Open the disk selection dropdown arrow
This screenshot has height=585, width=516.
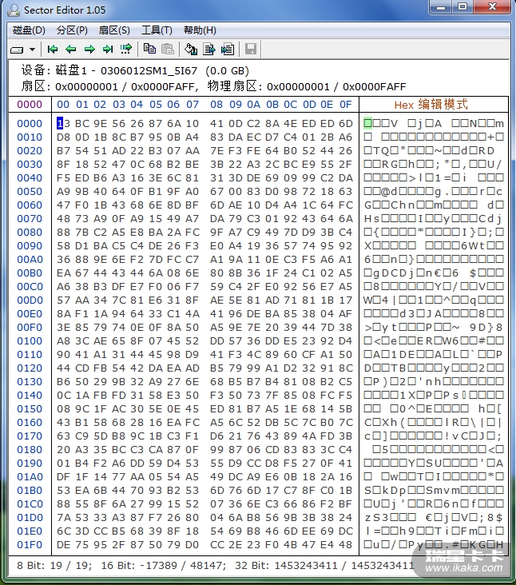pos(33,50)
